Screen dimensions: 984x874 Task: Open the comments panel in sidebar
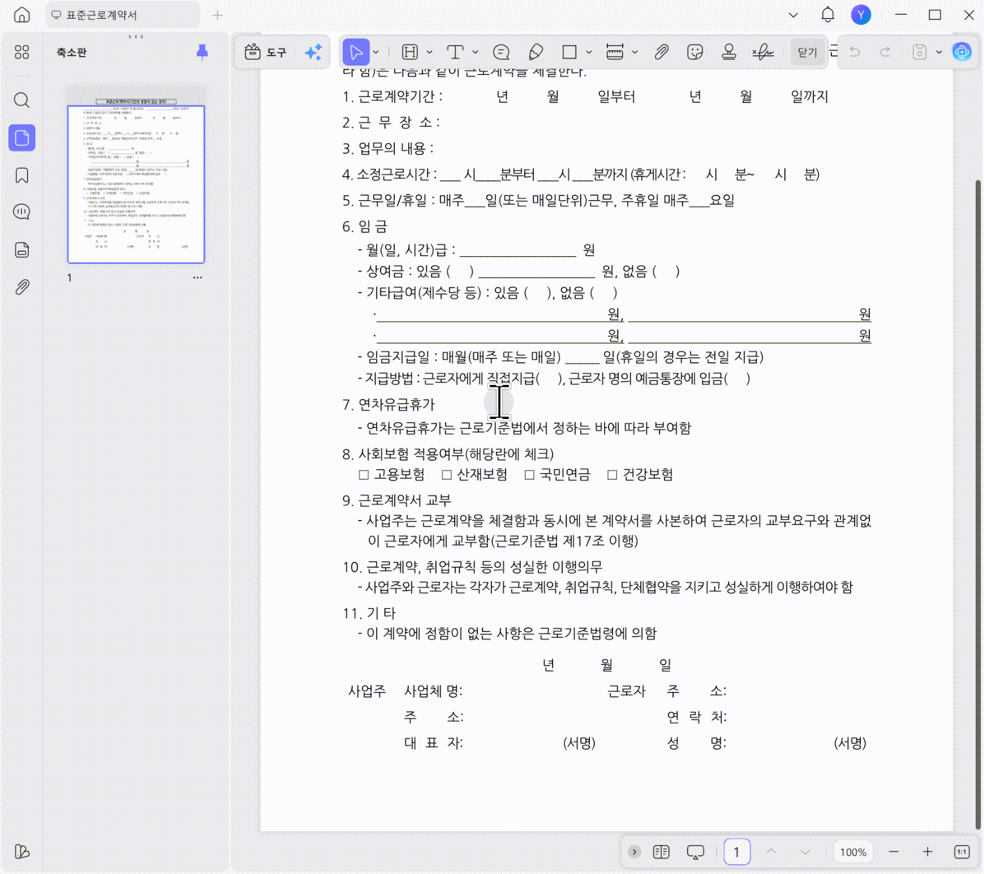point(22,212)
